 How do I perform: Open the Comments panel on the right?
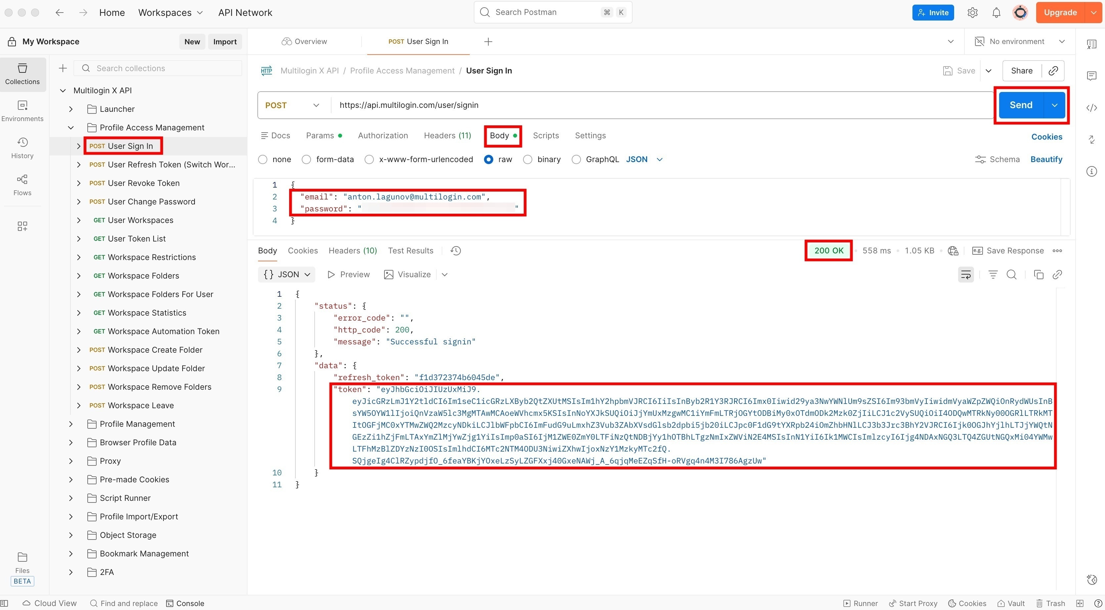(x=1092, y=76)
